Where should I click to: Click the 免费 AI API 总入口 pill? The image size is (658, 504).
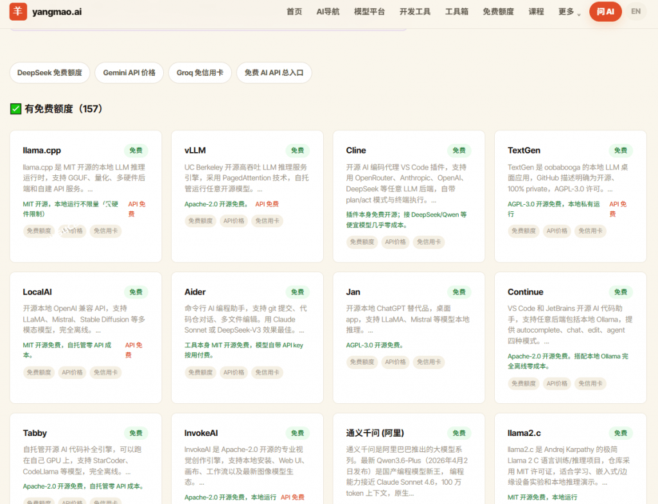click(274, 73)
